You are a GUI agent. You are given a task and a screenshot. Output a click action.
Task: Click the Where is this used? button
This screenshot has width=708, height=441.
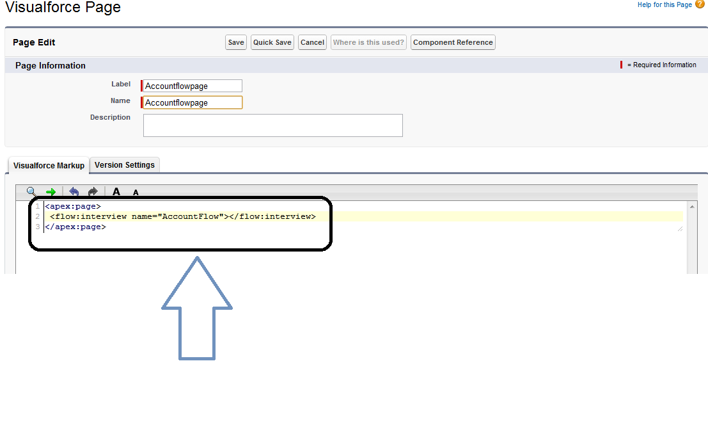[x=368, y=42]
